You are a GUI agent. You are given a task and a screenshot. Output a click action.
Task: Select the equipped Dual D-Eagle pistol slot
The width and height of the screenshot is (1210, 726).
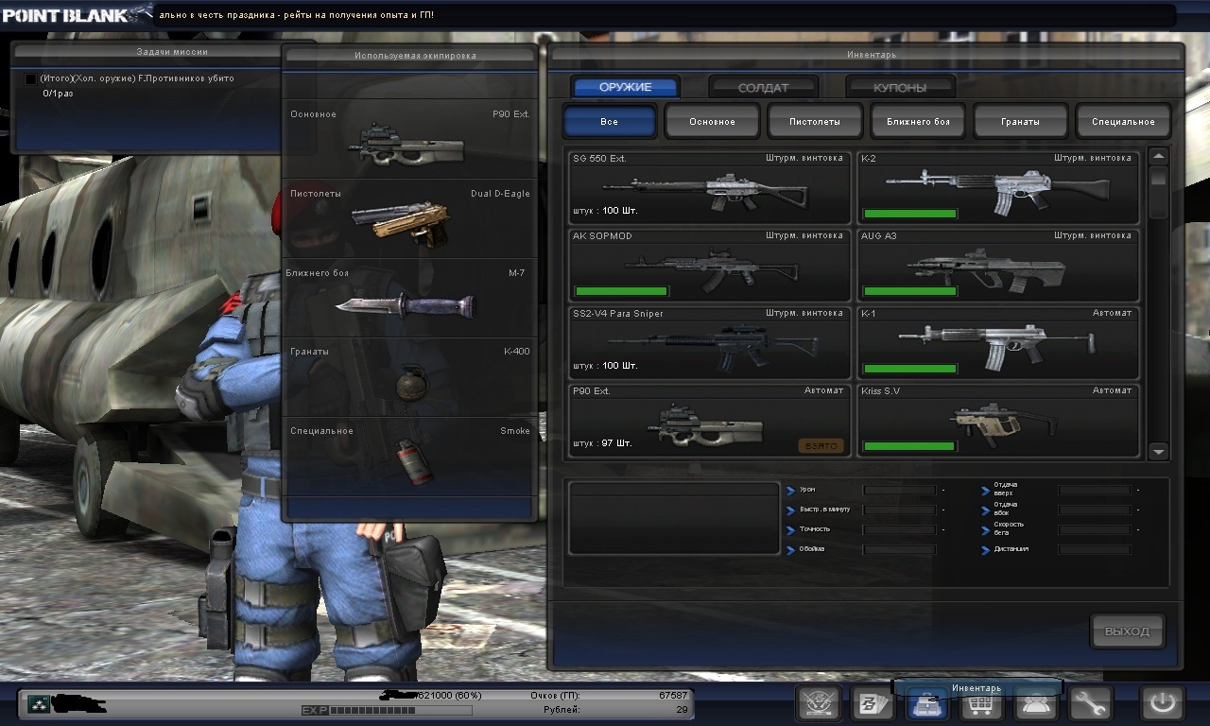[410, 218]
